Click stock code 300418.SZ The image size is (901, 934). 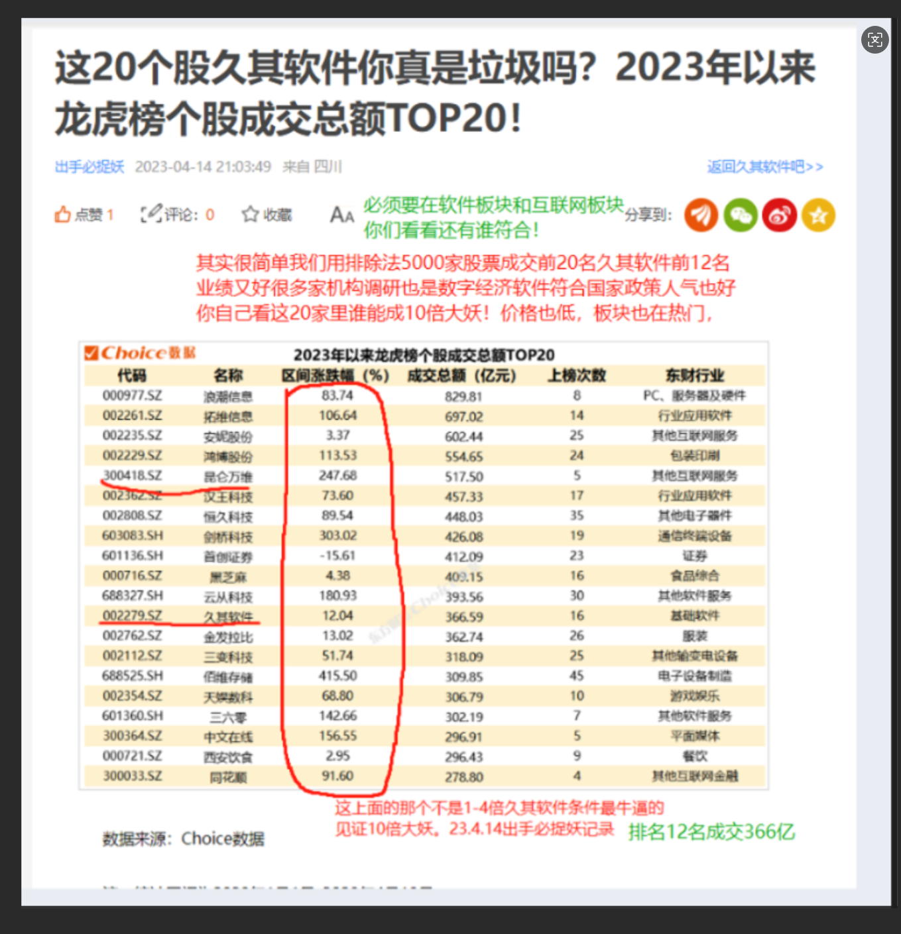132,476
